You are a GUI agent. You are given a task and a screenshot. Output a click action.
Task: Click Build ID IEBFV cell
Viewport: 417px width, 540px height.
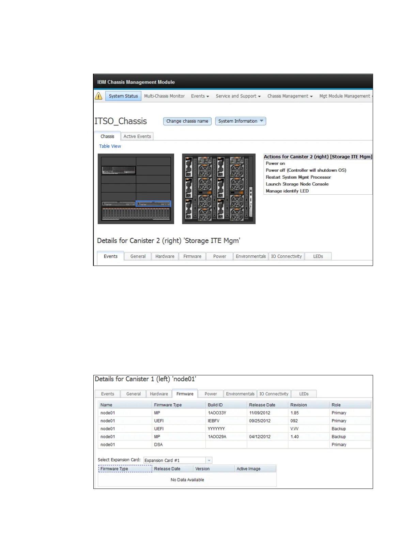[x=226, y=421]
